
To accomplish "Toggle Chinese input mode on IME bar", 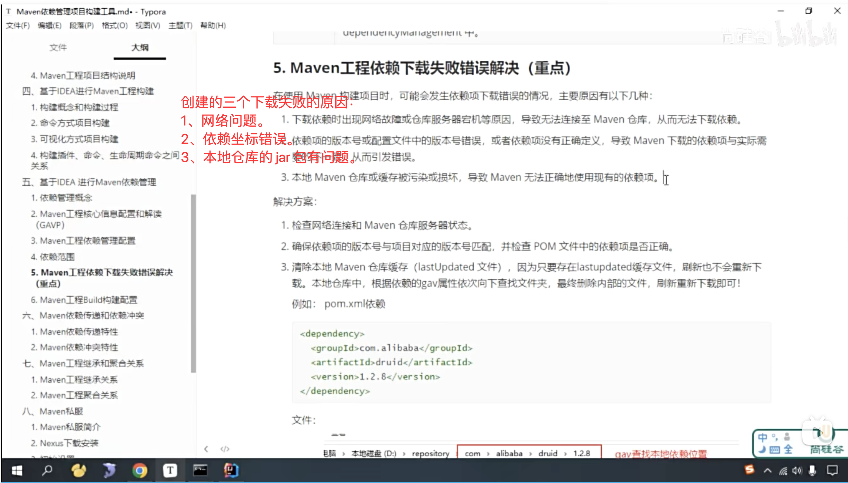I will pyautogui.click(x=762, y=438).
